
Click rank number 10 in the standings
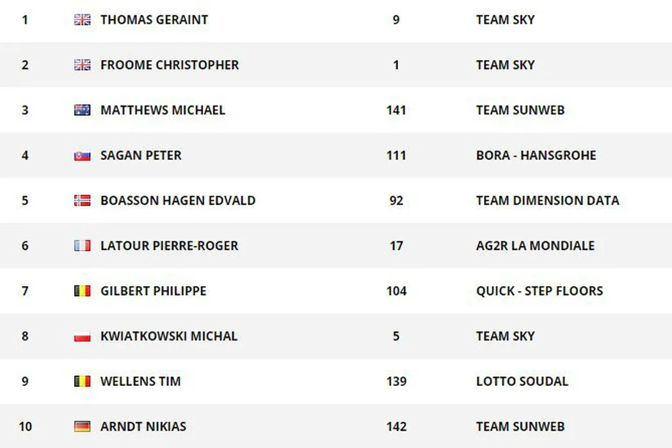25,426
